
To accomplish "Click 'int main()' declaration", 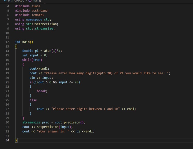I will coord(24,42).
